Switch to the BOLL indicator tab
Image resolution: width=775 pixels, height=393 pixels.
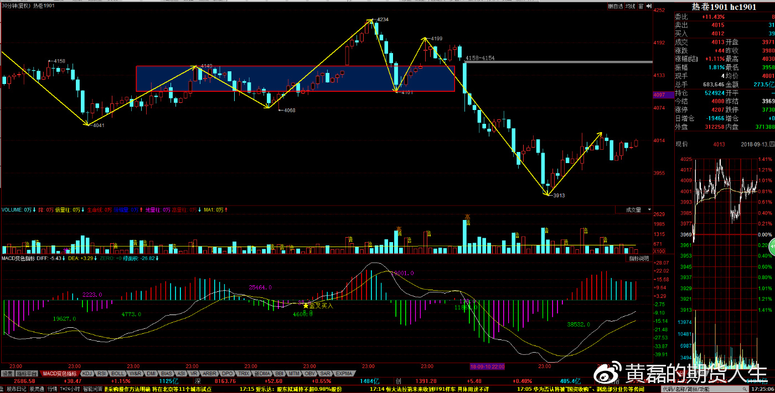click(x=118, y=374)
